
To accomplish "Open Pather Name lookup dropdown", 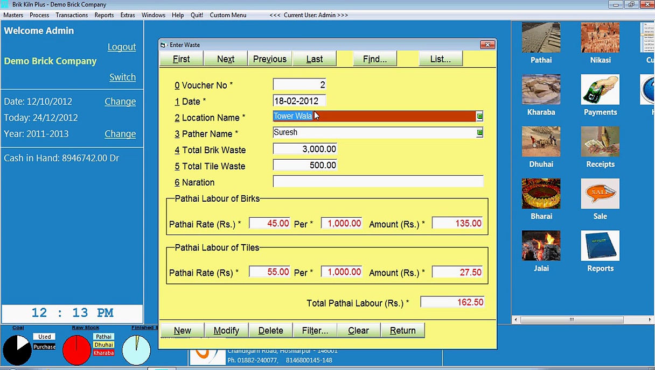I will tap(479, 132).
